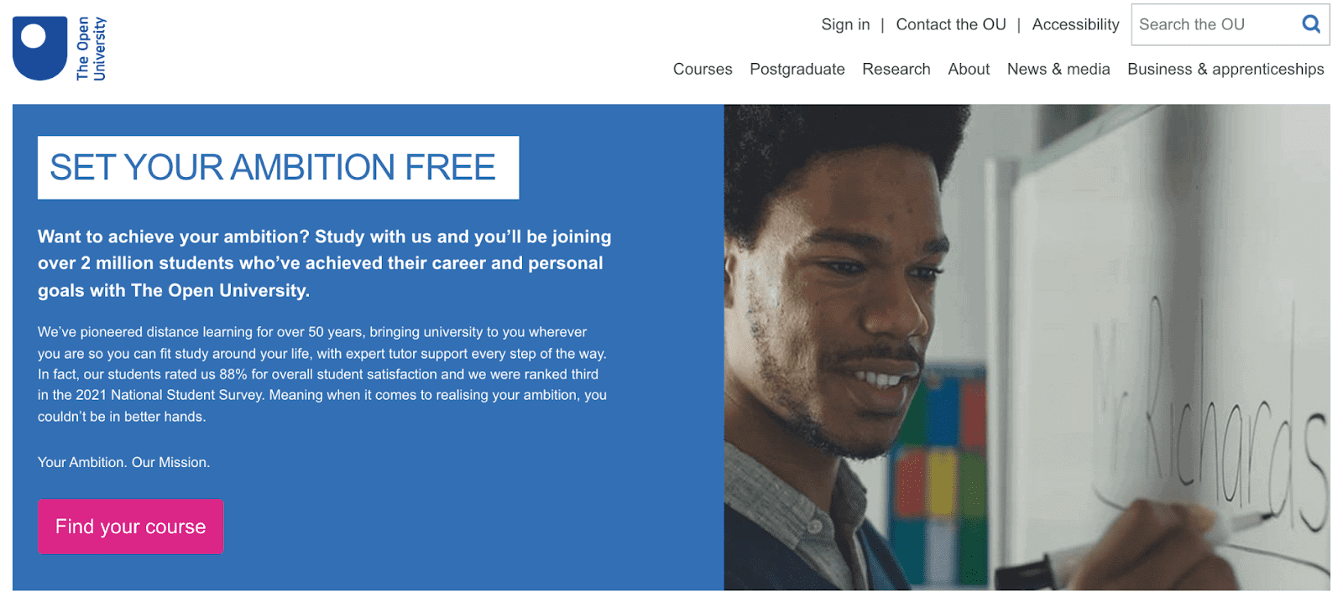Viewport: 1343px width, 602px height.
Task: Click the bold 'Want to achieve your ambition?' paragraph
Action: click(x=324, y=263)
